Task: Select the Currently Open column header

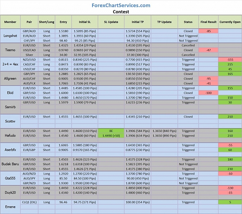Action: click(230, 22)
